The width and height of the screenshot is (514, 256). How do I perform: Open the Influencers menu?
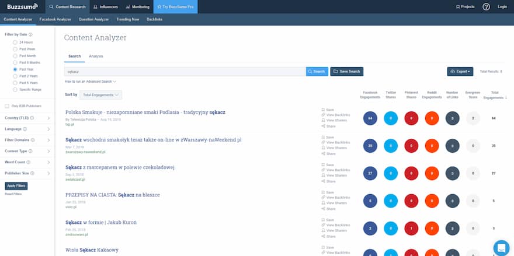coord(106,6)
